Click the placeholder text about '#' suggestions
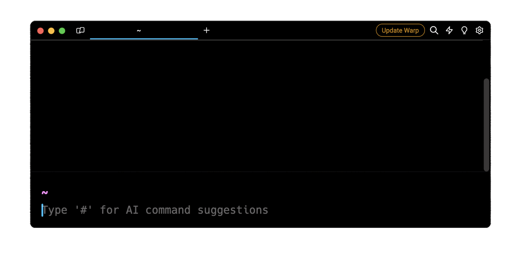The height and width of the screenshot is (268, 521). pyautogui.click(x=155, y=210)
